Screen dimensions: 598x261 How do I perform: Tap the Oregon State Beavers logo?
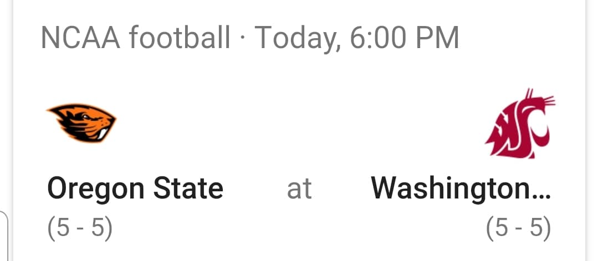[81, 122]
